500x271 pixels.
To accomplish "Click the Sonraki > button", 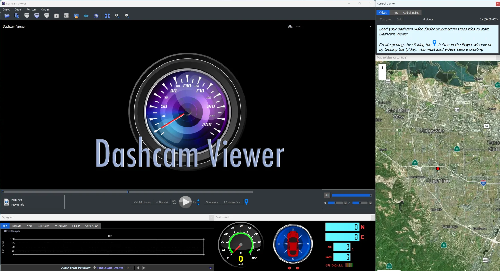I will click(x=212, y=202).
